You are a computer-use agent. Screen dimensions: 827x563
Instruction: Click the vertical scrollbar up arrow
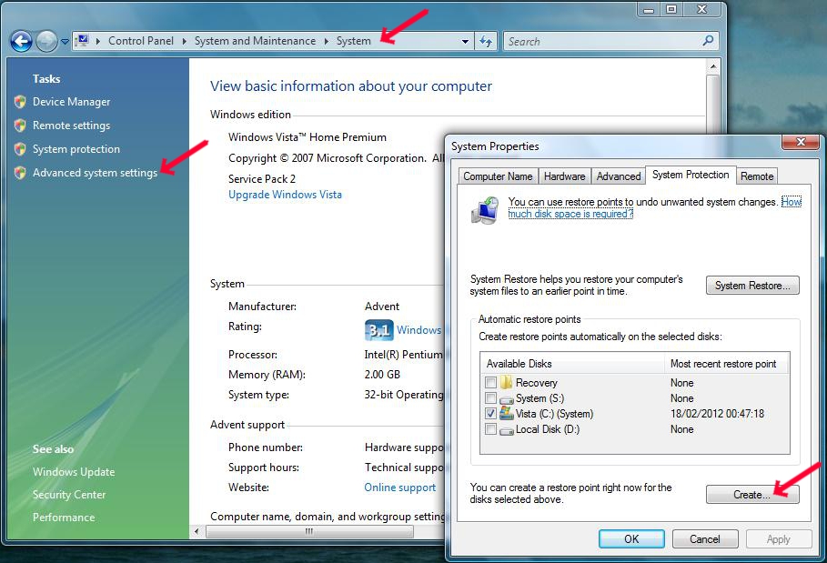pyautogui.click(x=713, y=66)
